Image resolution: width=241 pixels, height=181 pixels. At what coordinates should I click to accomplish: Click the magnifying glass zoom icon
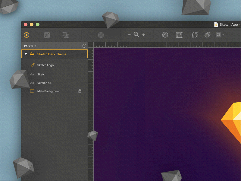pyautogui.click(x=136, y=34)
